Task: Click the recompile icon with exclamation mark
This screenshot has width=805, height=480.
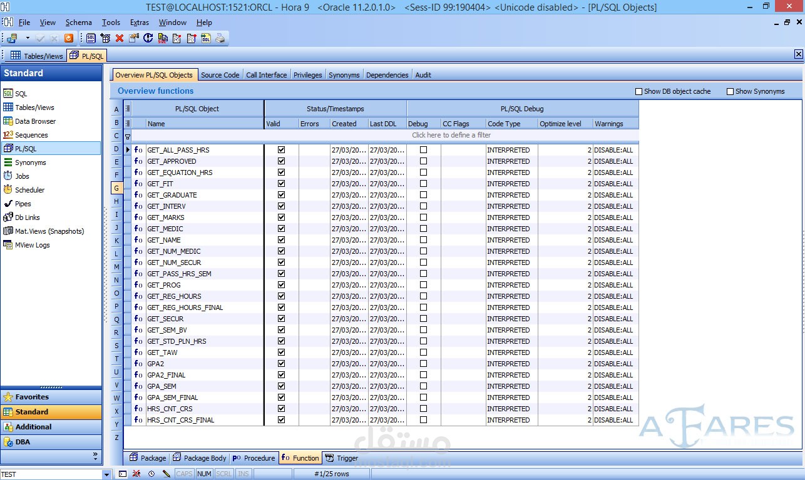Action: [x=148, y=38]
